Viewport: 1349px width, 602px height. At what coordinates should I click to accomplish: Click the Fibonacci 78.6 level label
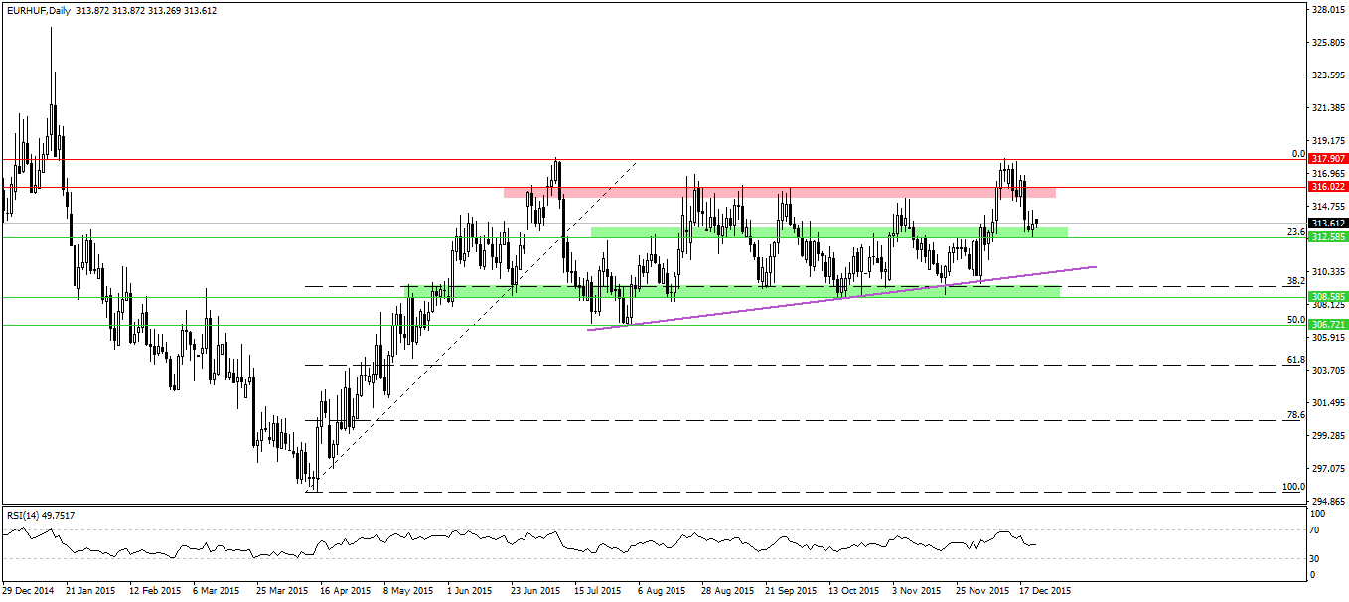click(1294, 414)
